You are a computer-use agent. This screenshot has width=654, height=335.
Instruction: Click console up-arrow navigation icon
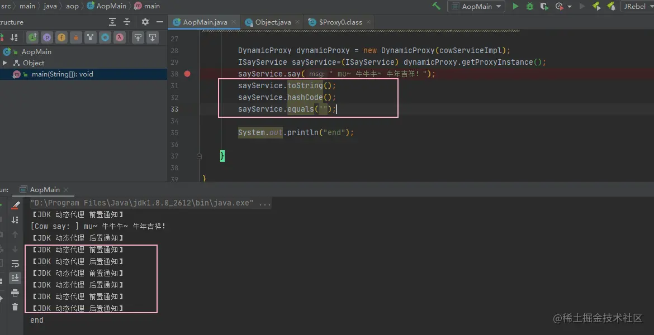coord(15,234)
